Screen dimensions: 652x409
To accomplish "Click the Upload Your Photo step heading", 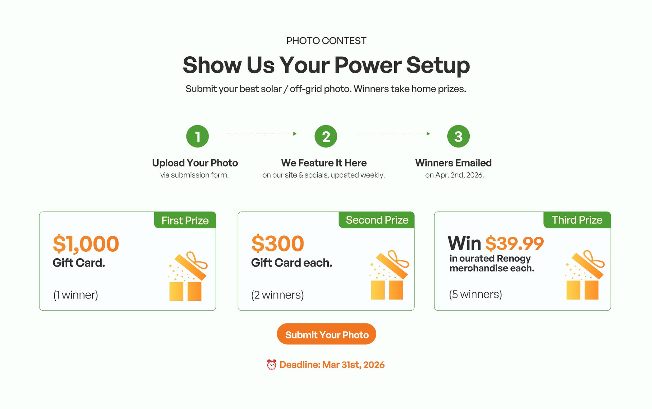I will point(195,163).
